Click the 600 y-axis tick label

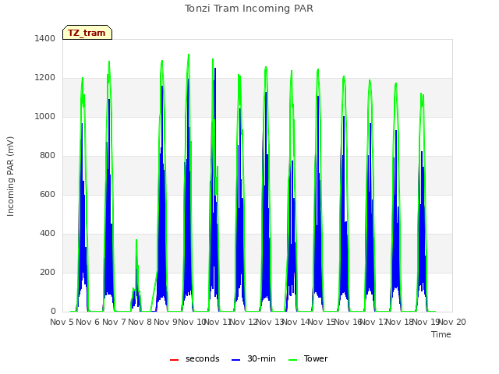click(x=48, y=194)
